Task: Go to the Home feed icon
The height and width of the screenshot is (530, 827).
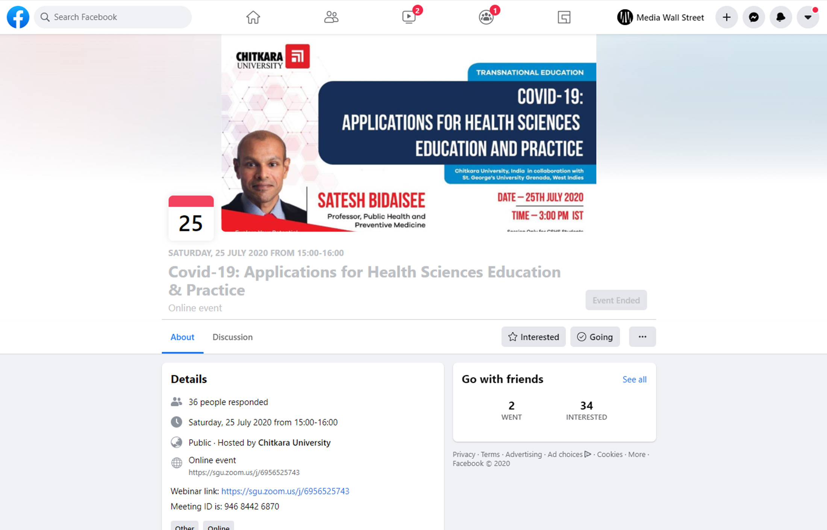Action: [253, 17]
